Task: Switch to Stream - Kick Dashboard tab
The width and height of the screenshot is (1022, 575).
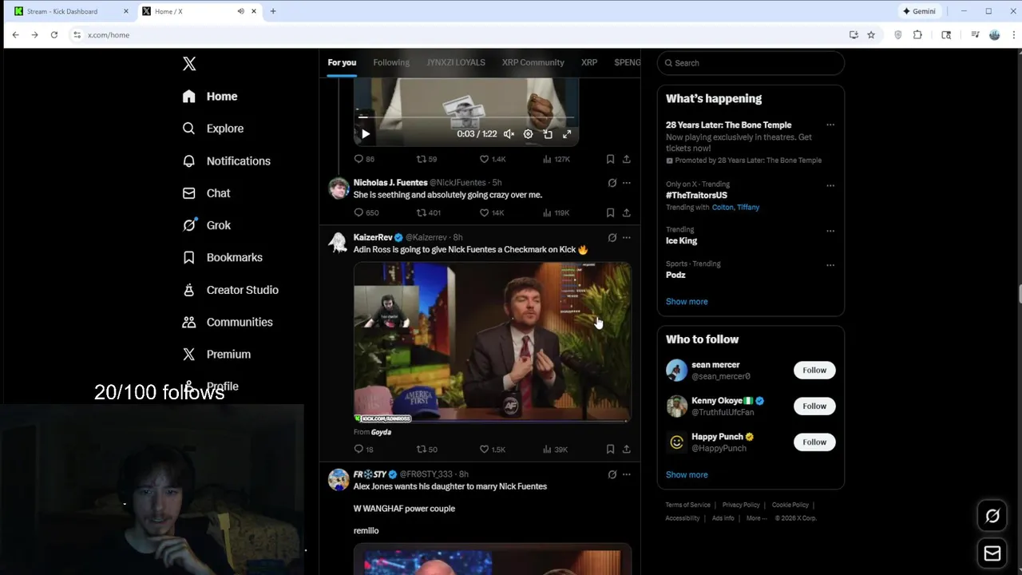Action: click(x=72, y=11)
